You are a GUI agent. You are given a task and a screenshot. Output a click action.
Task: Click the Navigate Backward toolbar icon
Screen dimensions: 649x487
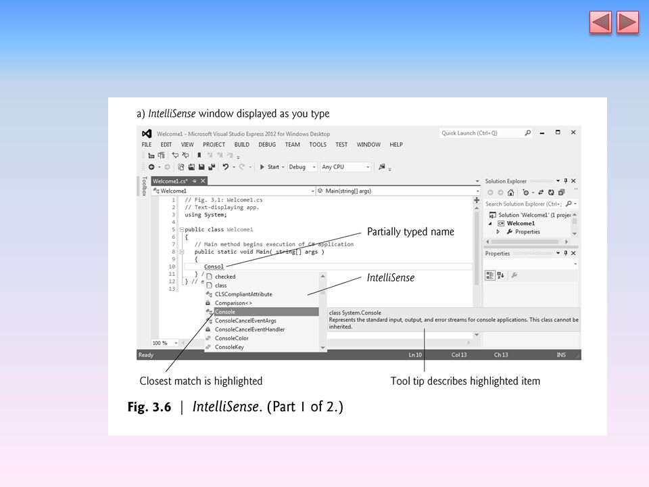(x=151, y=167)
